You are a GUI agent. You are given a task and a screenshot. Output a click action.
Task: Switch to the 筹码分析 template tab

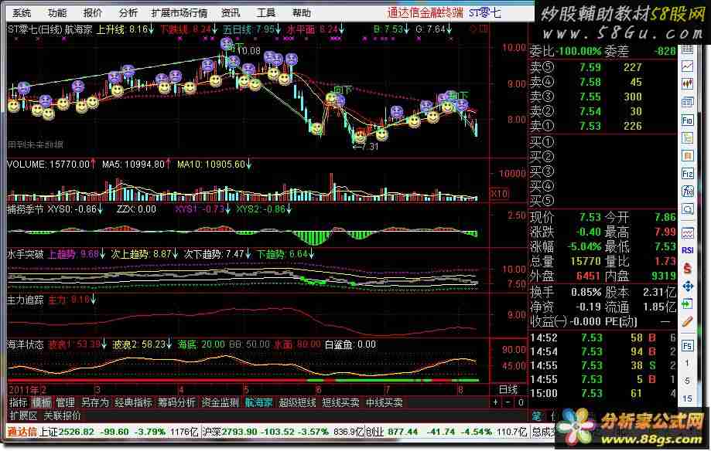pos(177,402)
